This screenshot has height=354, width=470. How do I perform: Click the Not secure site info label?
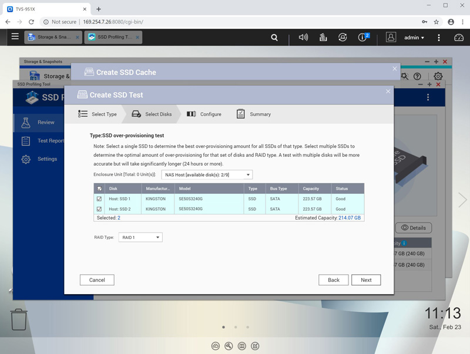[60, 22]
